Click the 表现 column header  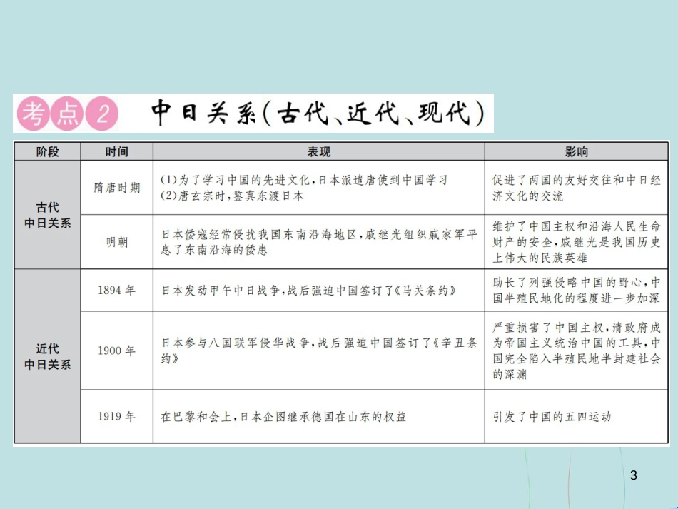click(x=319, y=152)
